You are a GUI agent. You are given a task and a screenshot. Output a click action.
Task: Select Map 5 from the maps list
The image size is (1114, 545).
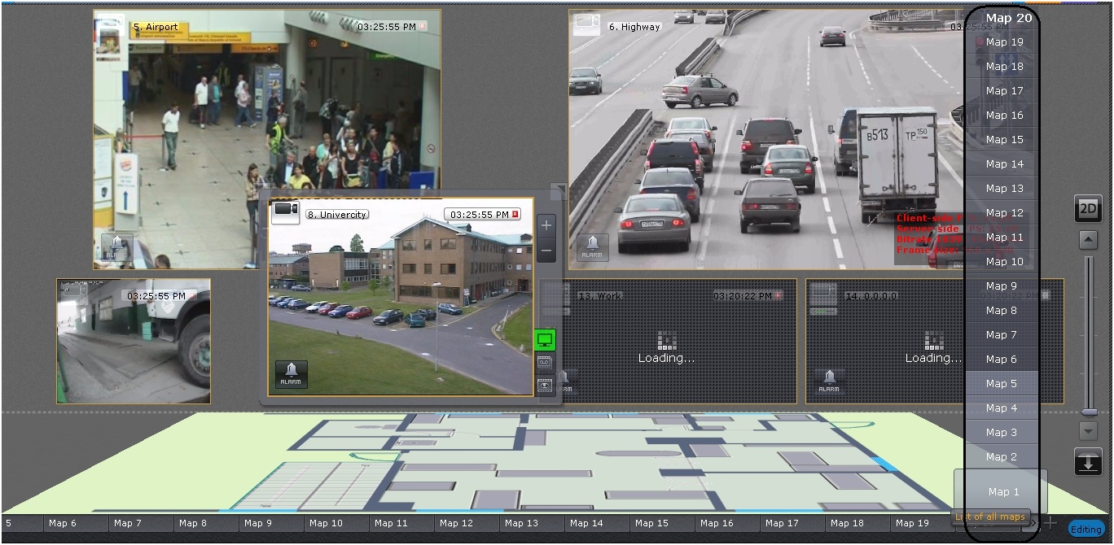click(x=1002, y=383)
